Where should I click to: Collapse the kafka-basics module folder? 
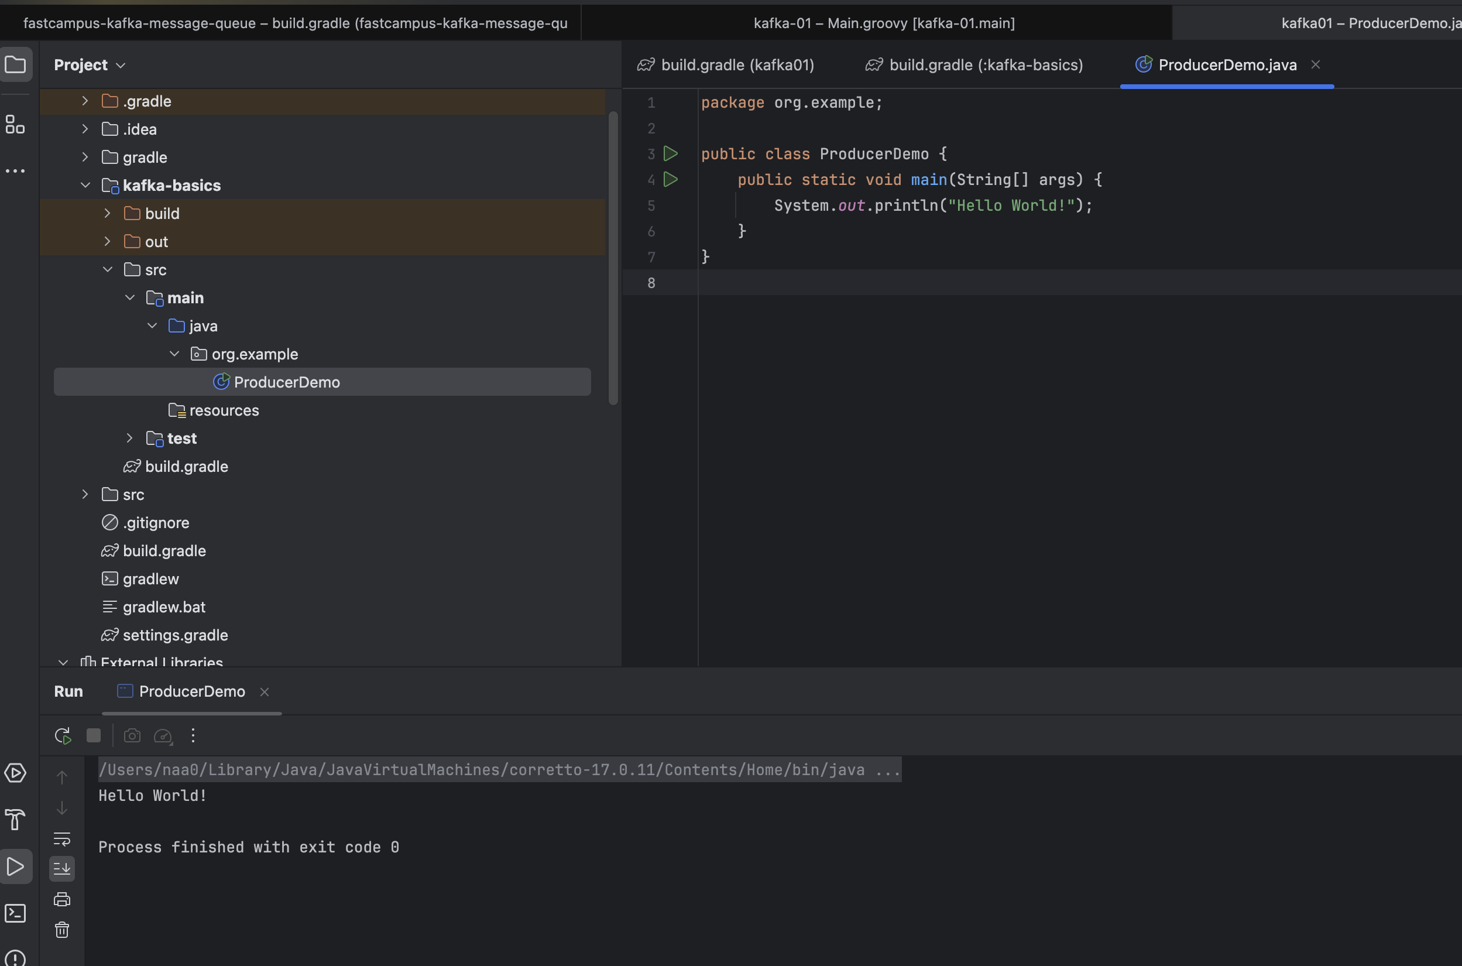tap(85, 186)
